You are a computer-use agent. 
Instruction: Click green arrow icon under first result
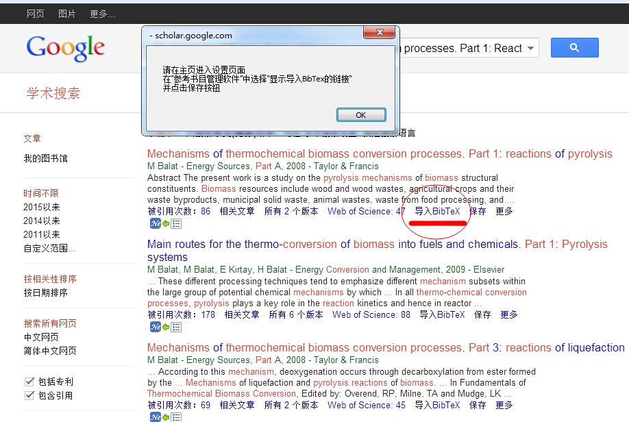point(166,224)
